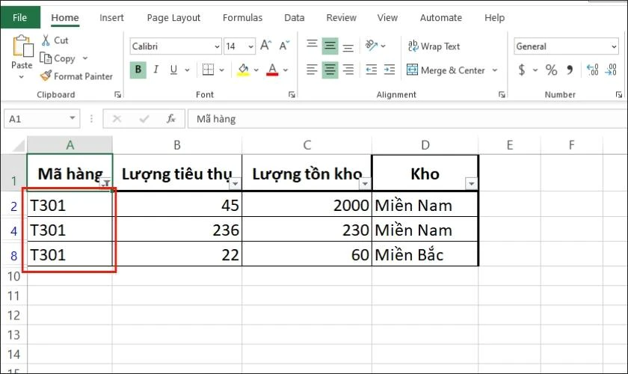The width and height of the screenshot is (628, 374).
Task: Switch to the Data tab
Action: (x=295, y=18)
